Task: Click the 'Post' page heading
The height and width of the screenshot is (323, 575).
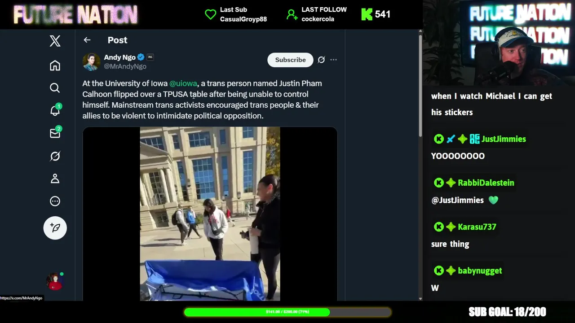Action: click(x=117, y=40)
